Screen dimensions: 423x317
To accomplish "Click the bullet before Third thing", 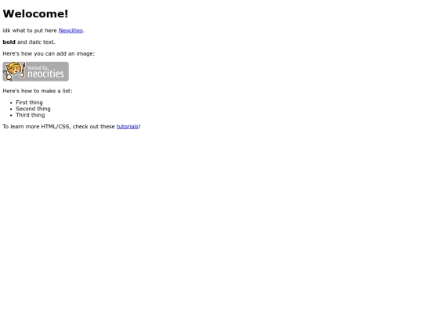I will [11, 115].
